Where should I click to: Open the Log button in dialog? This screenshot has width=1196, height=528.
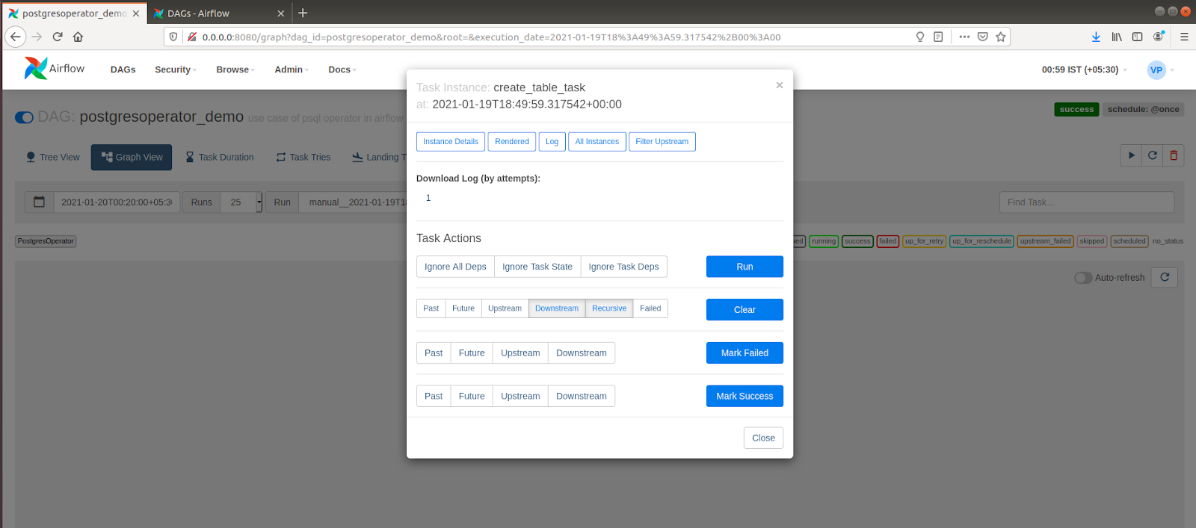pyautogui.click(x=552, y=142)
